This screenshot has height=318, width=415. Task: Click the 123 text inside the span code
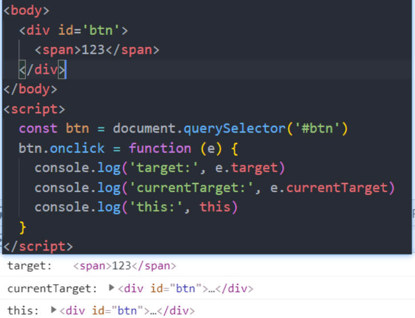coord(93,50)
